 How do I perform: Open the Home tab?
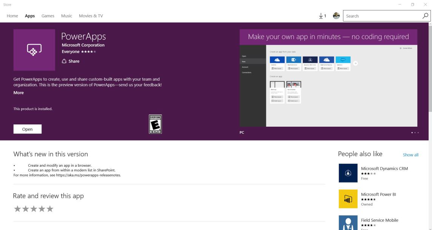coord(12,16)
